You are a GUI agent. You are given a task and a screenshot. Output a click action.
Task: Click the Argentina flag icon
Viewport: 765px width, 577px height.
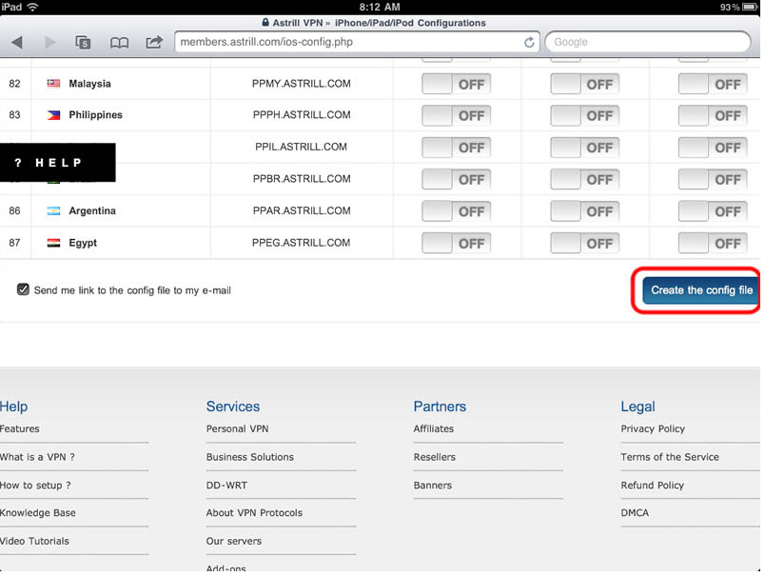53,210
